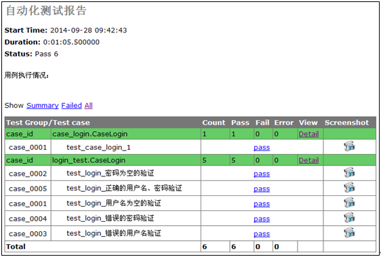Click pass link for 错误的密码验证
Screen dimensions: 381x257
pos(262,219)
